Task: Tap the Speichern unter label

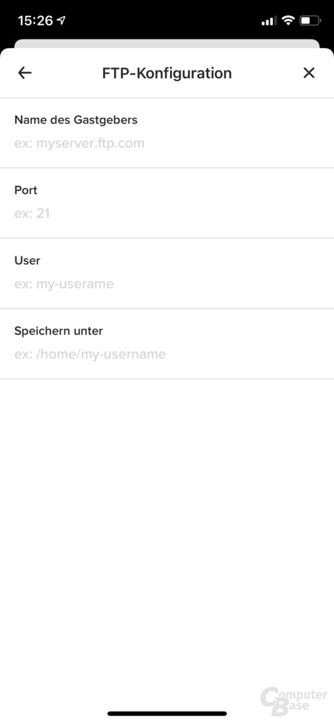Action: [59, 331]
